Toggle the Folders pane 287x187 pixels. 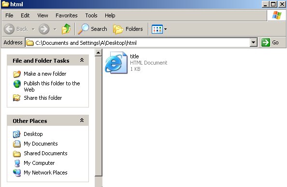128,29
